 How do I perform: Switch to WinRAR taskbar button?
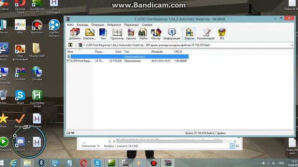168,163
